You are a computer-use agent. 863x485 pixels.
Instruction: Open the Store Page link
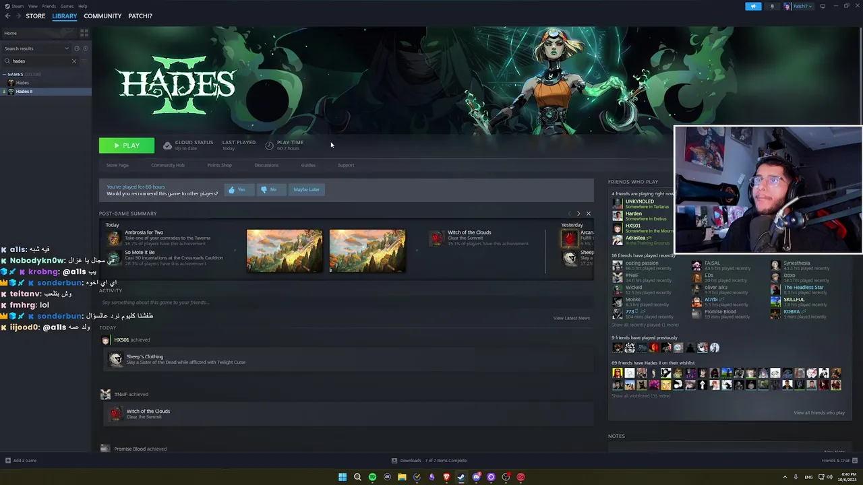(117, 165)
